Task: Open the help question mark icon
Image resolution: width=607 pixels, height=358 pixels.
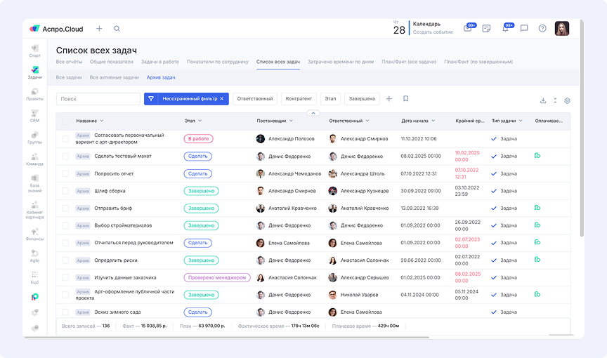Action: click(542, 29)
